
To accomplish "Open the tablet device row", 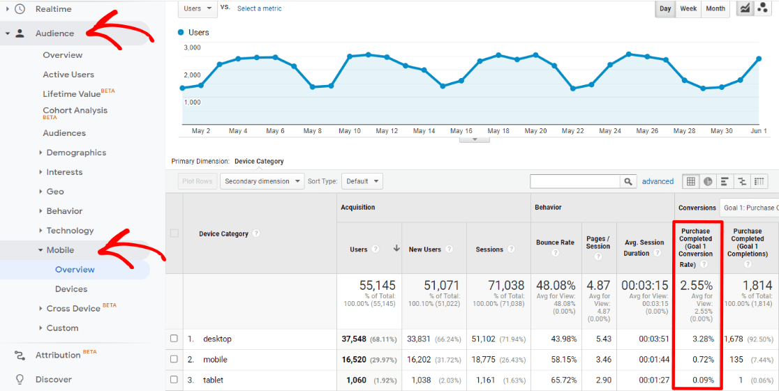I will pyautogui.click(x=213, y=380).
